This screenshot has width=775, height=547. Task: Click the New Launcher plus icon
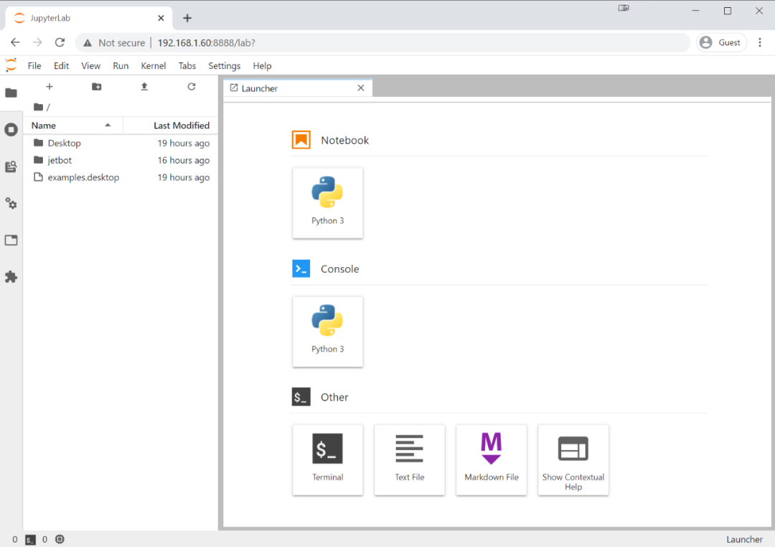pos(50,87)
